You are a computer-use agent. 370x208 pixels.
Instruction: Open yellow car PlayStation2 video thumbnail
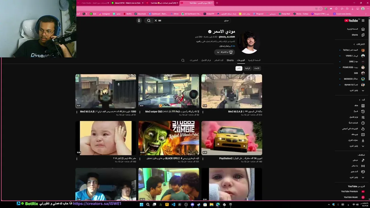232,138
